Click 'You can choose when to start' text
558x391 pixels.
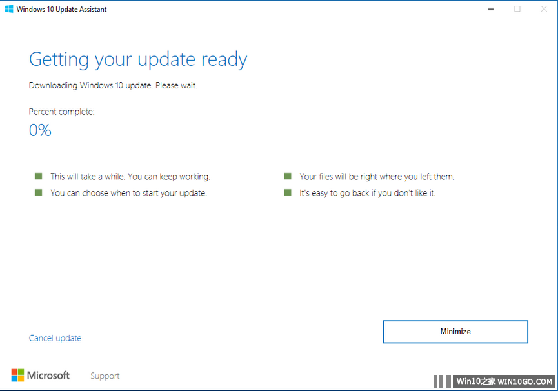pyautogui.click(x=128, y=193)
